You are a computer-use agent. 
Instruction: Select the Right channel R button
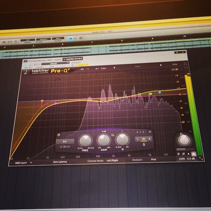tap(149, 139)
